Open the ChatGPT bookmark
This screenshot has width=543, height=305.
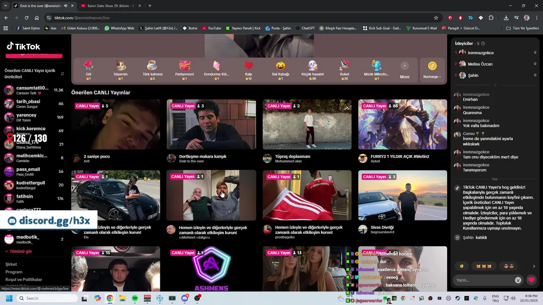(305, 28)
